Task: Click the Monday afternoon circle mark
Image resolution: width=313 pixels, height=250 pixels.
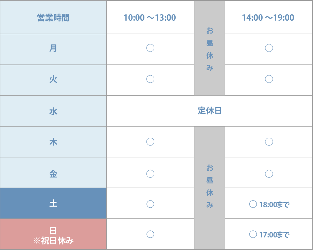Action: [269, 48]
